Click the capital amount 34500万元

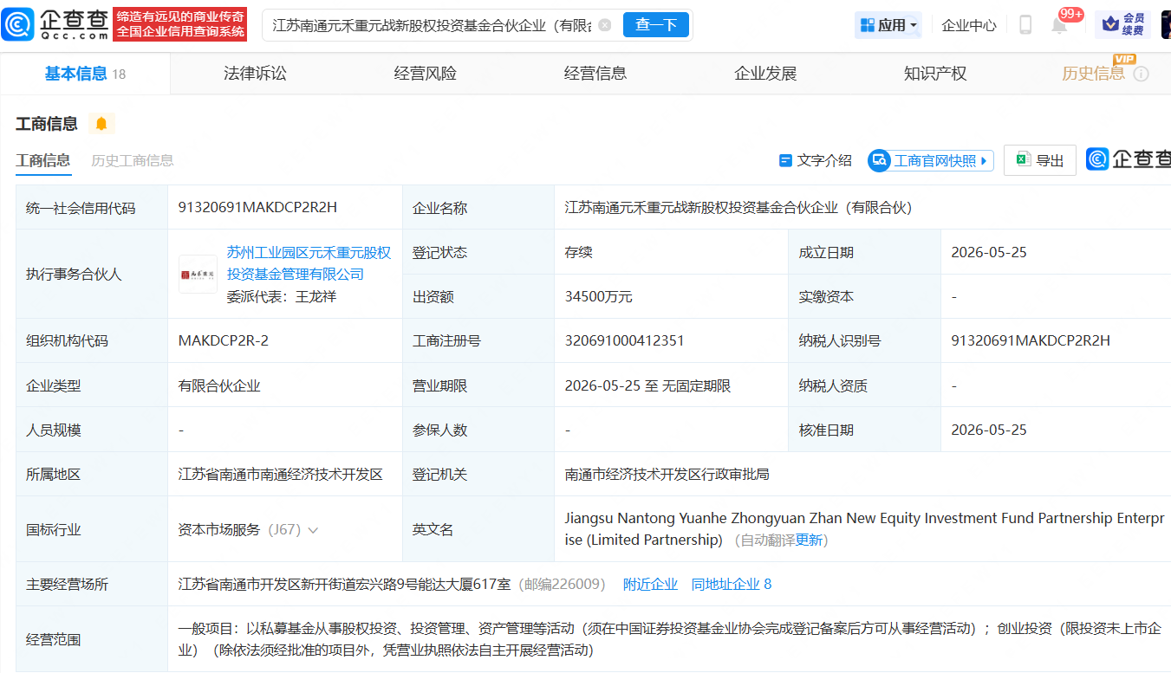click(598, 296)
